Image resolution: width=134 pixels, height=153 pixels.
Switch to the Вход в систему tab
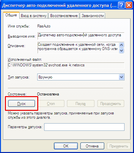(x=34, y=16)
